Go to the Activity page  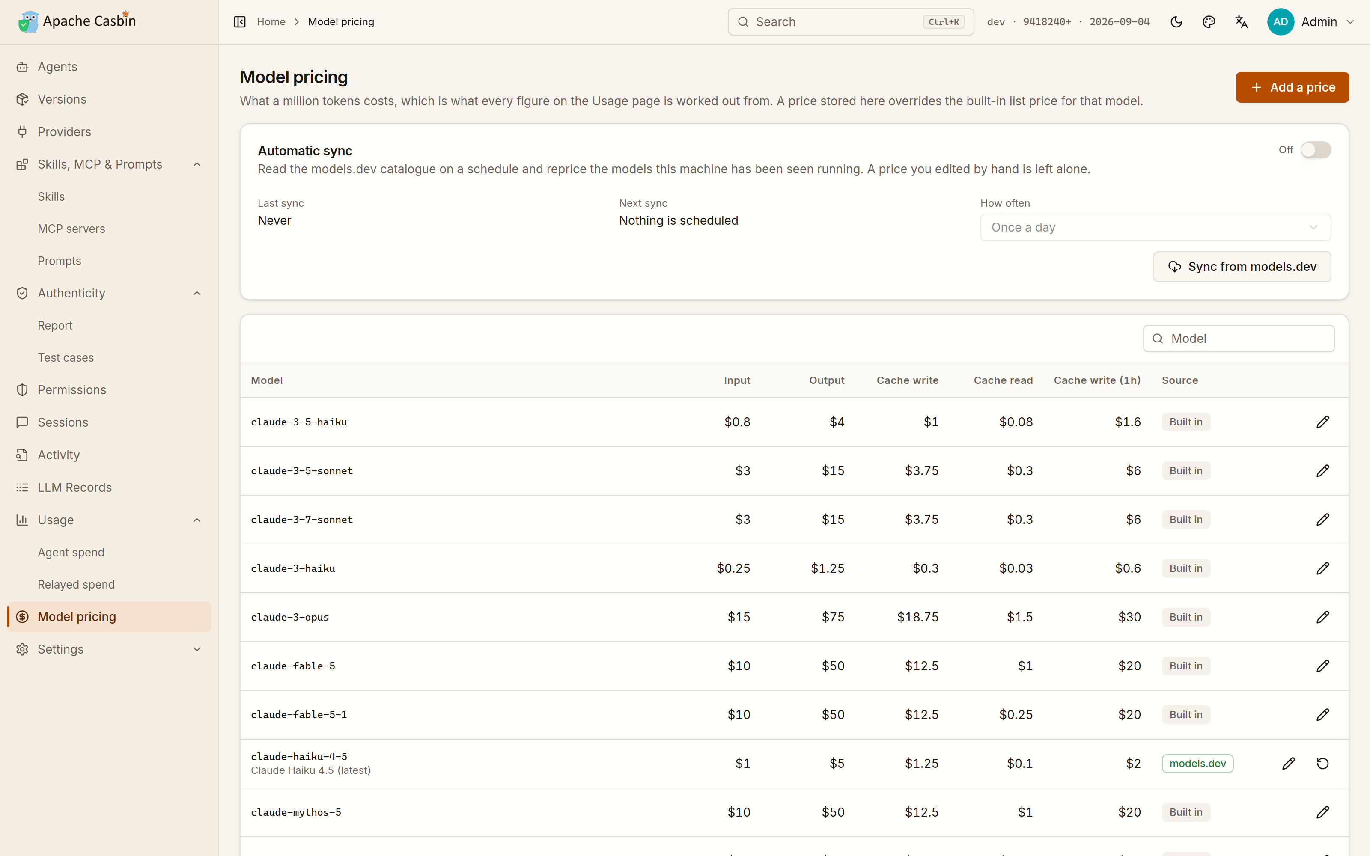(109, 455)
